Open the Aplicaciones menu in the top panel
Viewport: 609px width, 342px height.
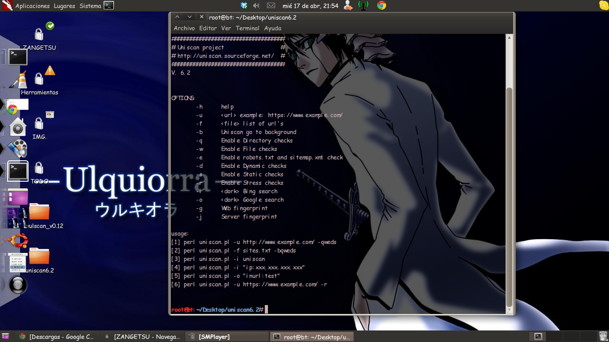[32, 6]
